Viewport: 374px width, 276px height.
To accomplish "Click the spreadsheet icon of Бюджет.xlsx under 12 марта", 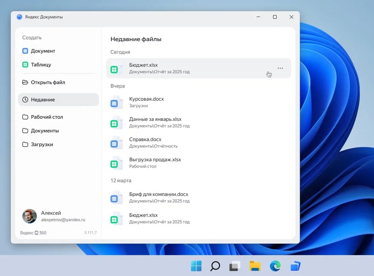I will [x=116, y=218].
